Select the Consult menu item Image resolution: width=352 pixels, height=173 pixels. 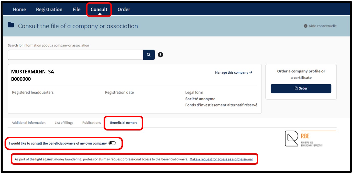pos(99,10)
